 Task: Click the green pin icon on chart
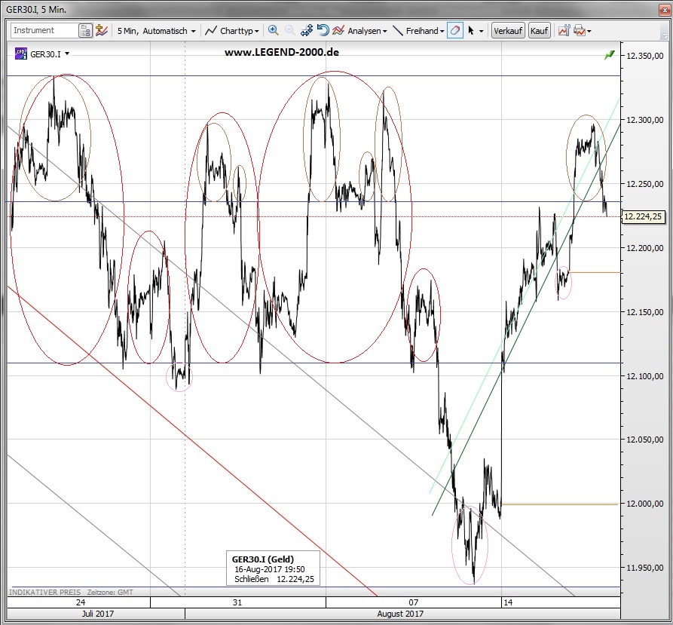click(x=609, y=55)
